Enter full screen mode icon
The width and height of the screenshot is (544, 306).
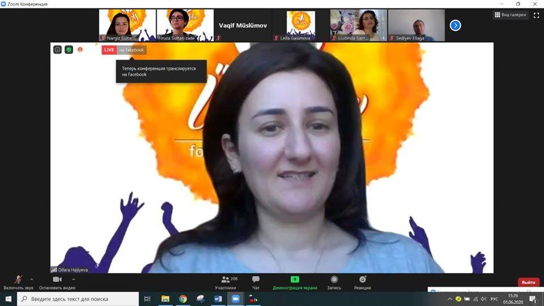(x=536, y=15)
